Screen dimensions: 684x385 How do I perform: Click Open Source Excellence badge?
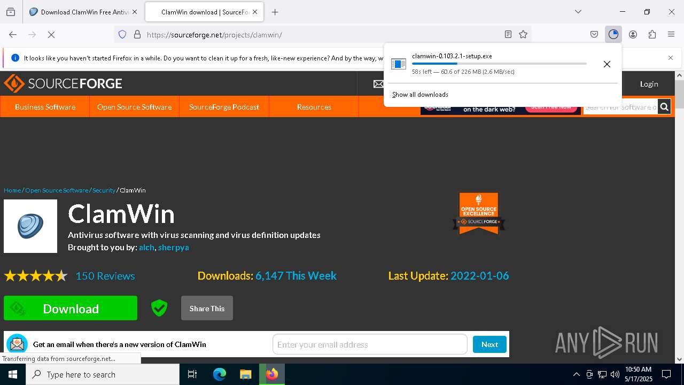click(479, 213)
